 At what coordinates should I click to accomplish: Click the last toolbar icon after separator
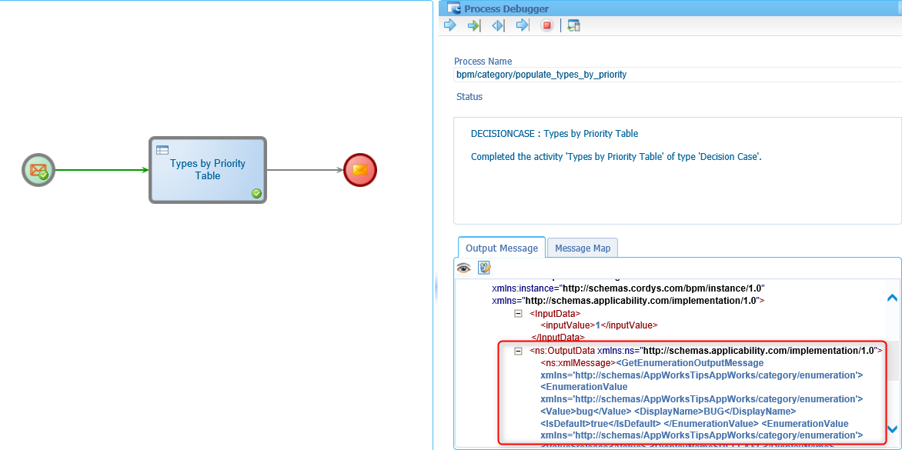573,25
